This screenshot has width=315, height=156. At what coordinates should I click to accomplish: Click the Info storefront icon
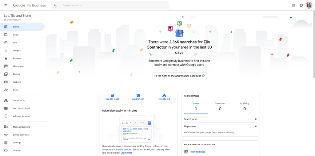[x=6, y=43]
